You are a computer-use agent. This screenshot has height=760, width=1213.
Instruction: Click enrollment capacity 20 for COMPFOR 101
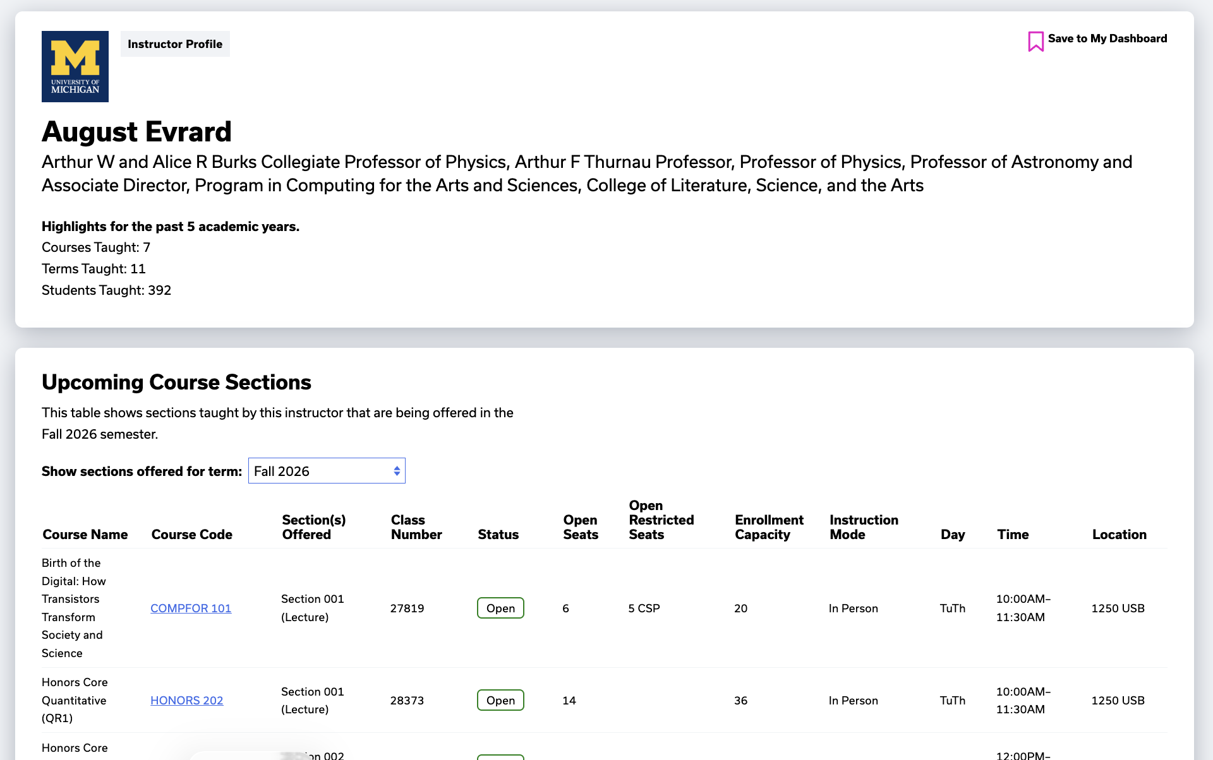(741, 608)
